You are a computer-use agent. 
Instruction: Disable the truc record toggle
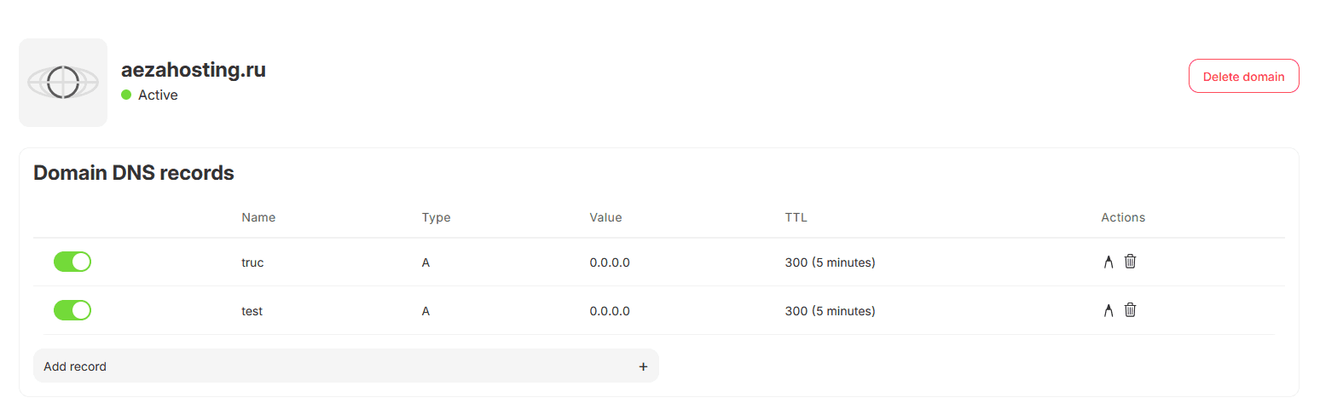coord(72,262)
